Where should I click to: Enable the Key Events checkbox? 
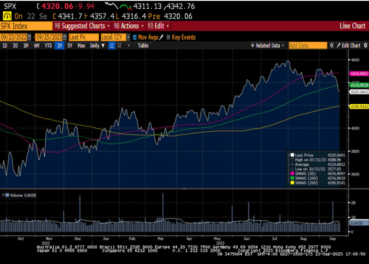(168, 37)
